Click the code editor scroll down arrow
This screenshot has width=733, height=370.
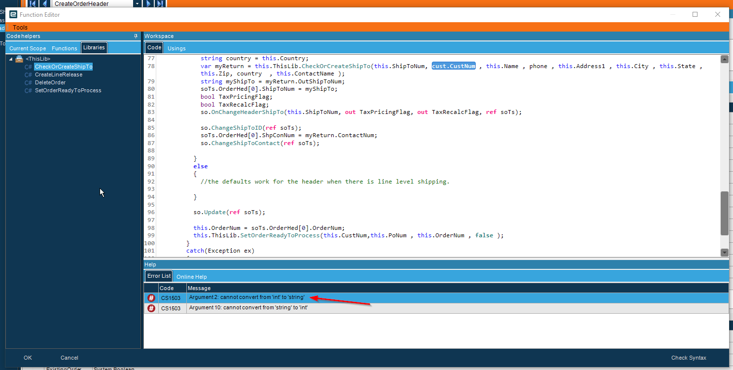tap(724, 252)
